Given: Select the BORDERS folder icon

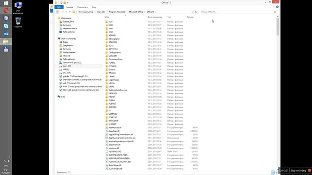Looking at the screenshot, I should click(x=106, y=42).
